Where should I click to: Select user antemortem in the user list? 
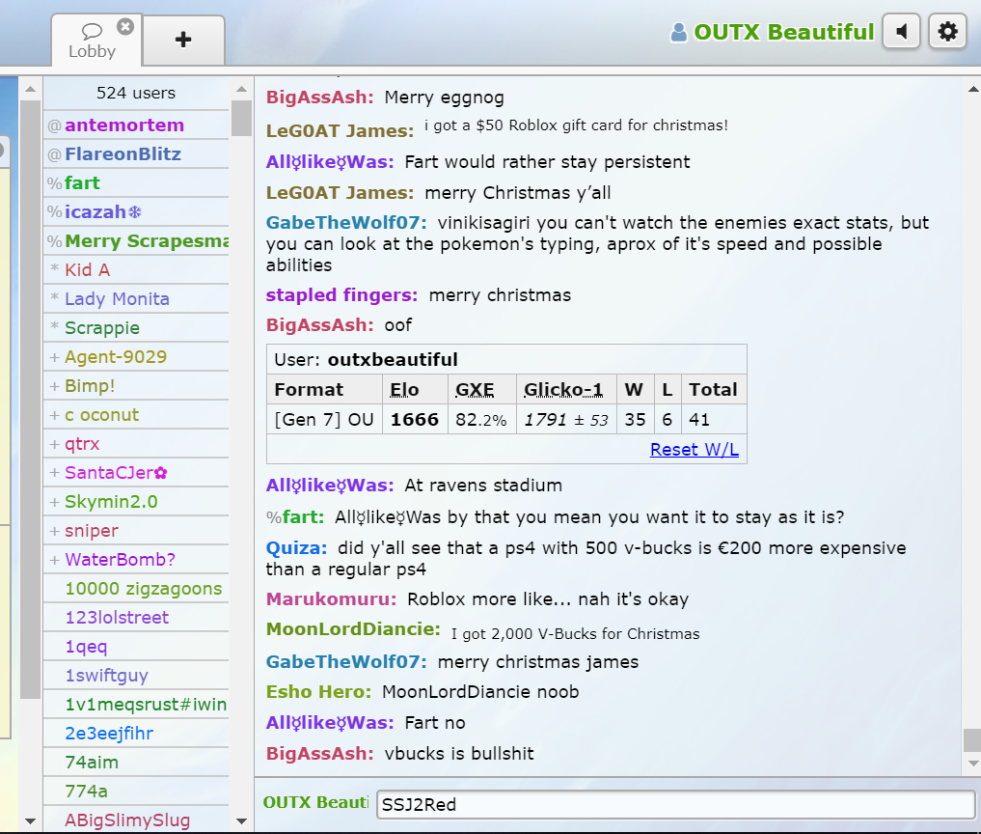tap(136, 125)
